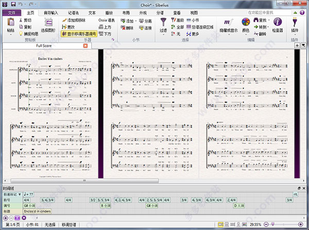Image resolution: width=309 pixels, height=230 pixels.
Task: Open the Find (查找) dropdown arrow
Action: (269, 20)
